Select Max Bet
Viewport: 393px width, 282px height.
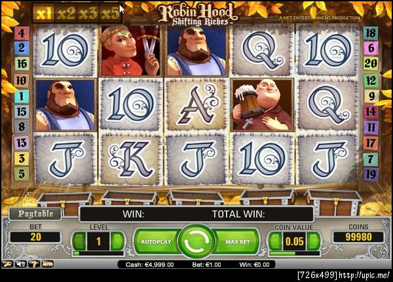click(237, 241)
